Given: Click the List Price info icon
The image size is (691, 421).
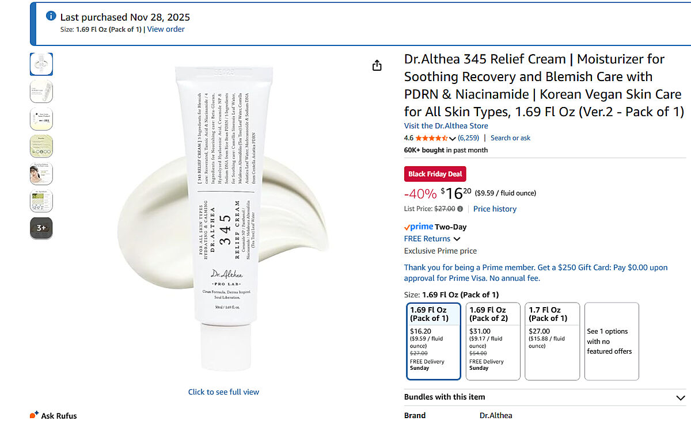Looking at the screenshot, I should click(x=461, y=209).
